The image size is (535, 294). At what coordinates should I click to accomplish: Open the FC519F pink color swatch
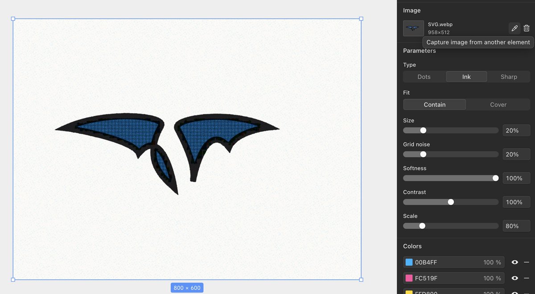pos(409,278)
